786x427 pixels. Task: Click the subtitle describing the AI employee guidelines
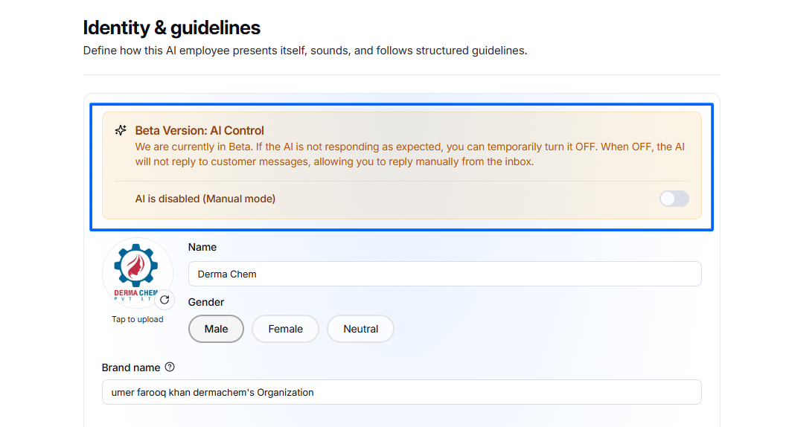point(305,51)
